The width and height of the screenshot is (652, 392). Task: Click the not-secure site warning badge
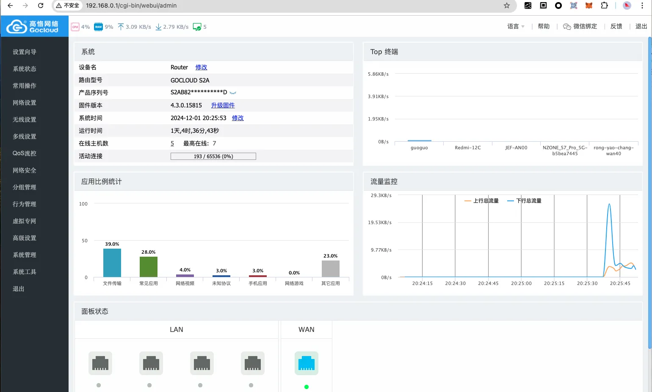pos(68,5)
